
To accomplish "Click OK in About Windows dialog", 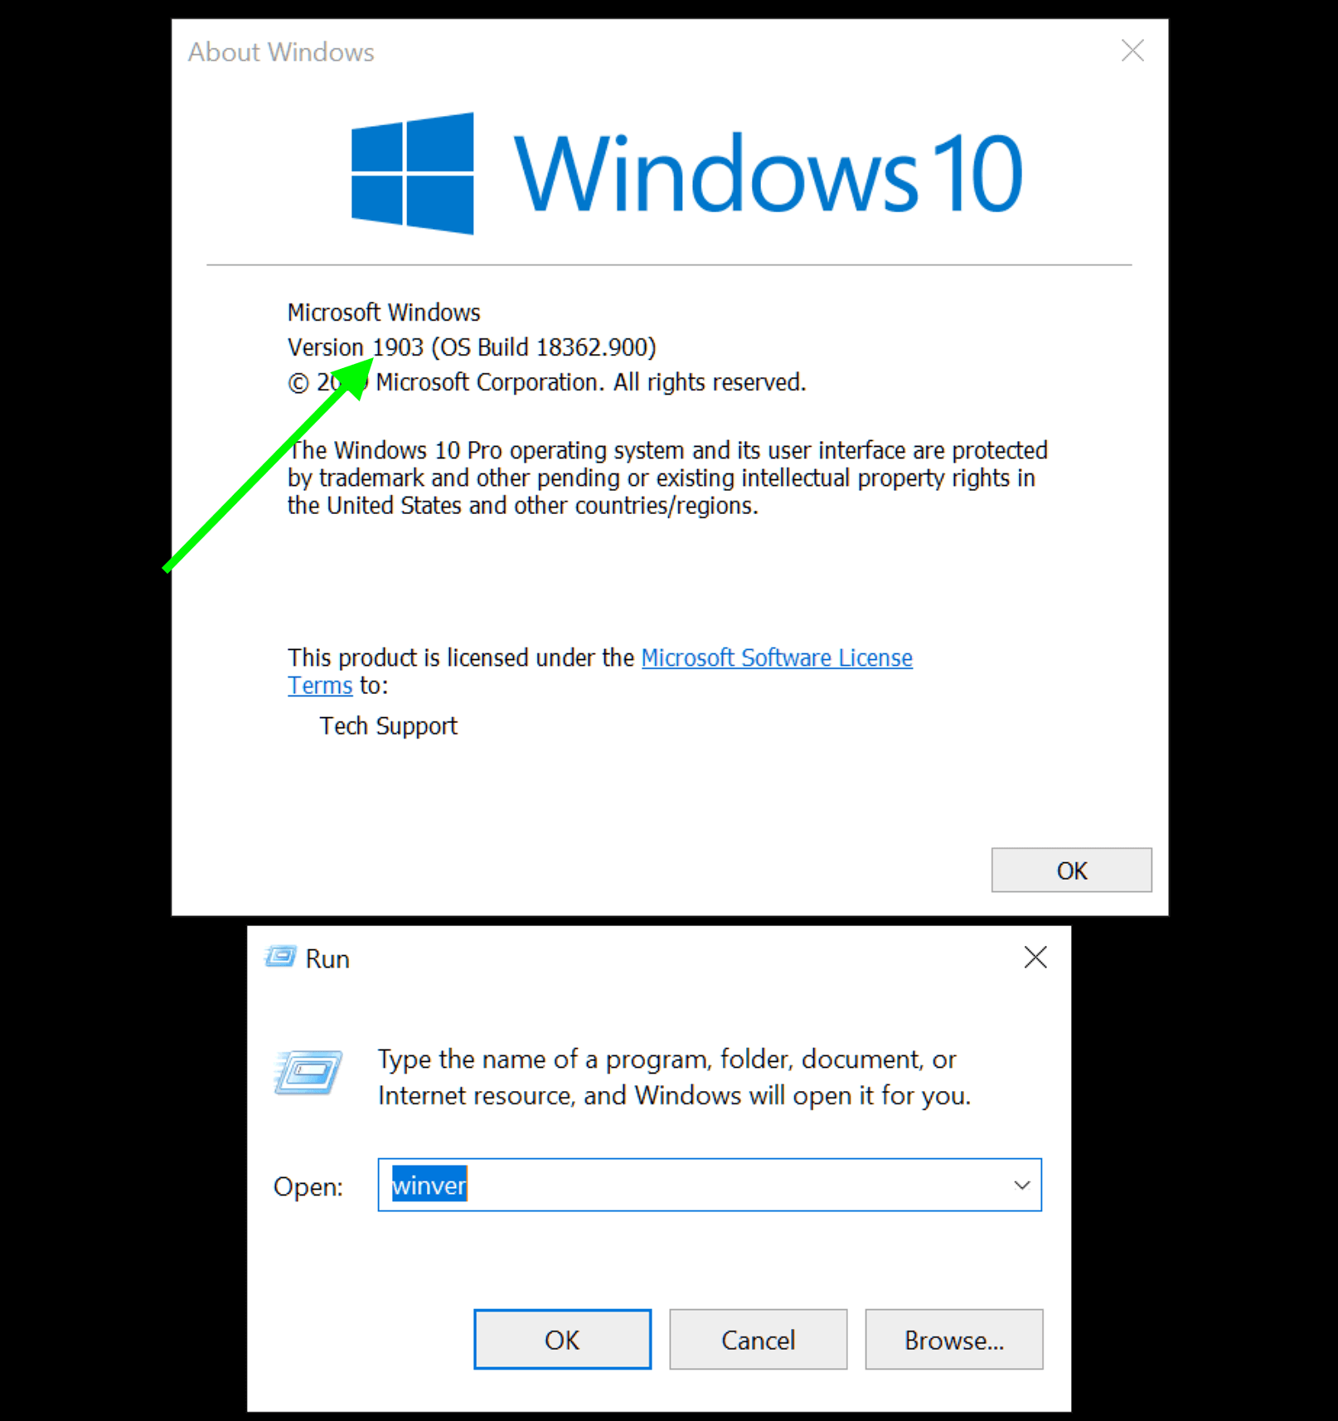I will coord(1071,871).
